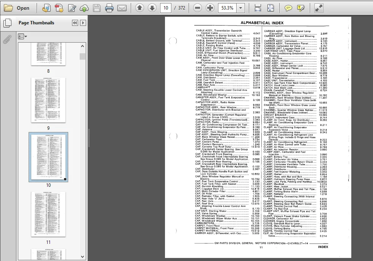Screen dimensions: 373x261
Task: Click the total pages 372 label
Action: tap(181, 8)
